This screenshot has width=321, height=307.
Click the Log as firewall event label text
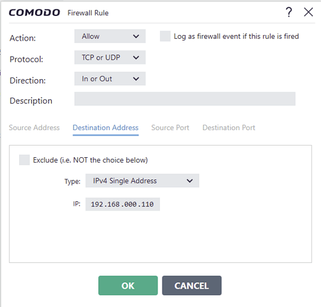pos(236,36)
